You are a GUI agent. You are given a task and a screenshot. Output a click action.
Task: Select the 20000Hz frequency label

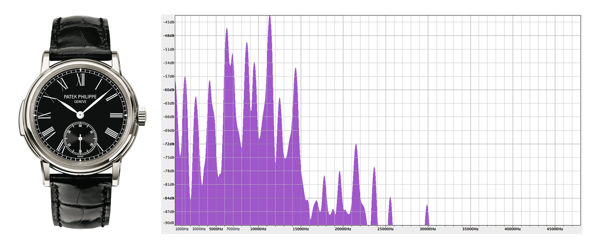[343, 229]
